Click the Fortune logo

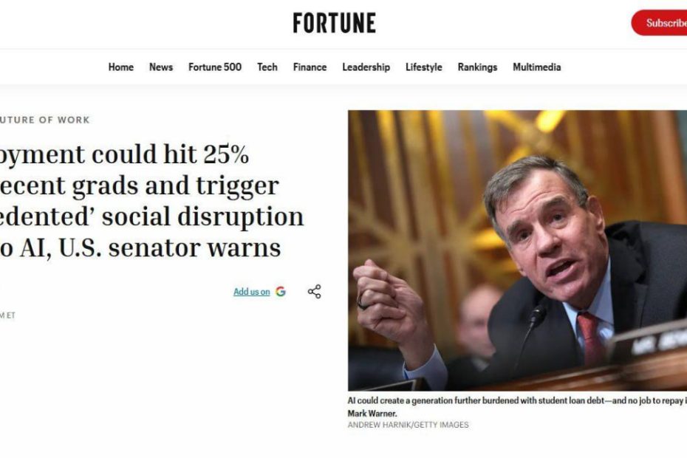tap(334, 23)
